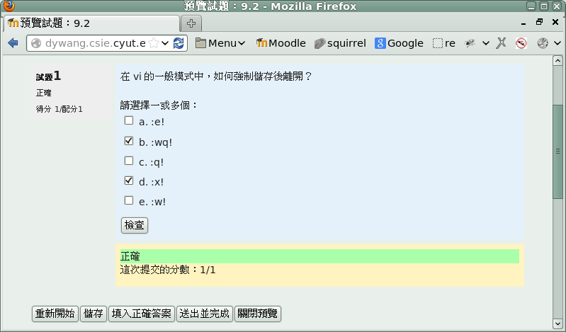Bookmark this page with the star icon
Viewport: 566px width, 332px height.
[154, 43]
